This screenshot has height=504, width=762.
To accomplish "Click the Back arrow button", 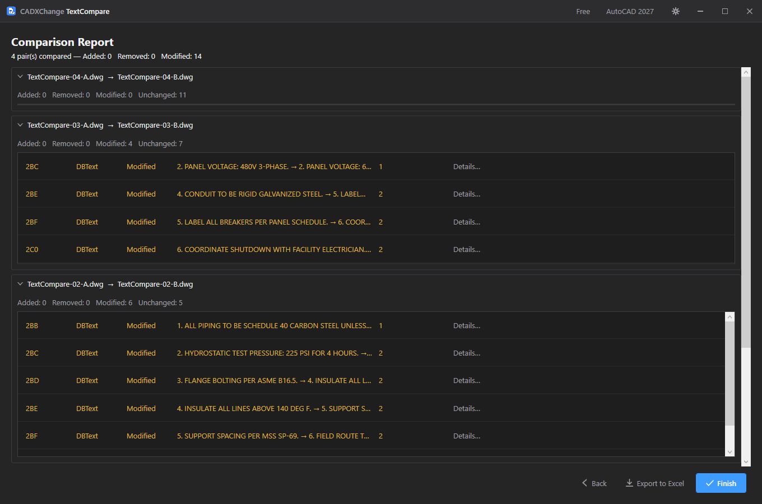I will [x=594, y=483].
